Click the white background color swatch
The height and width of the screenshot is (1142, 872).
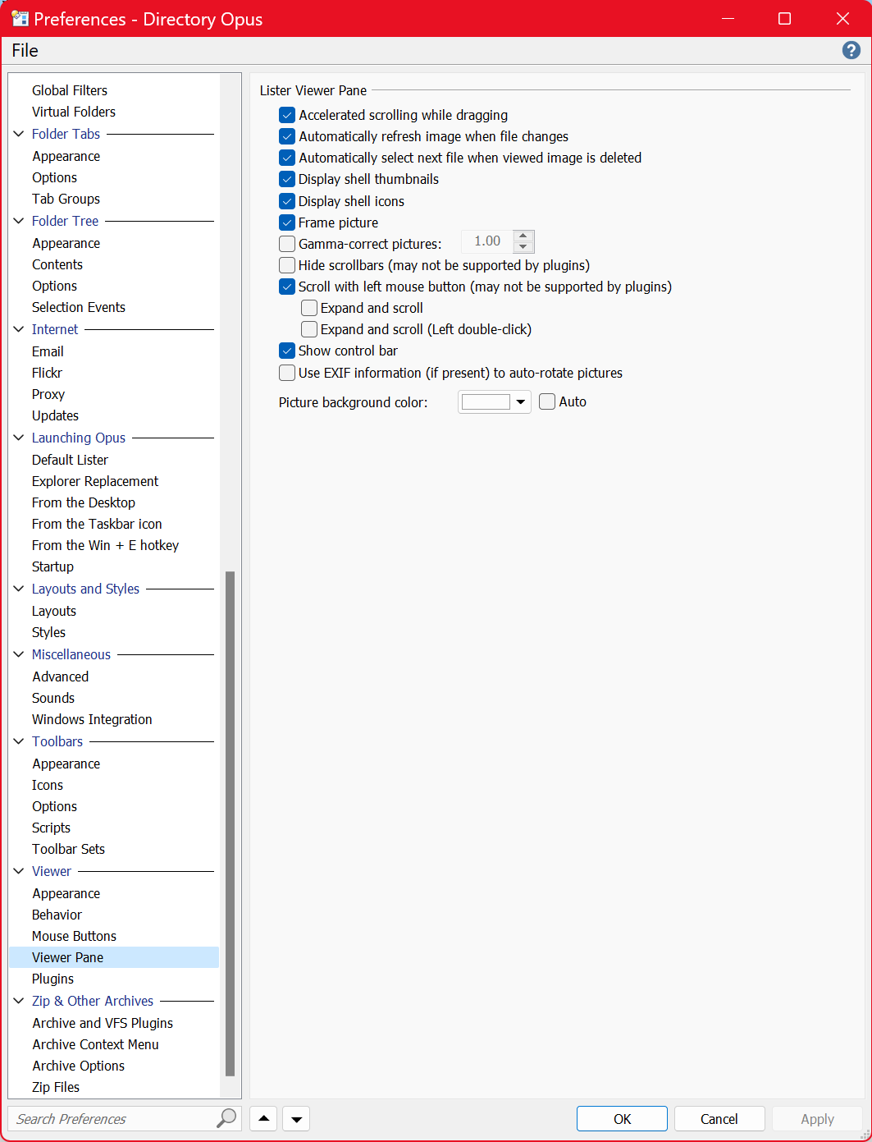[486, 402]
